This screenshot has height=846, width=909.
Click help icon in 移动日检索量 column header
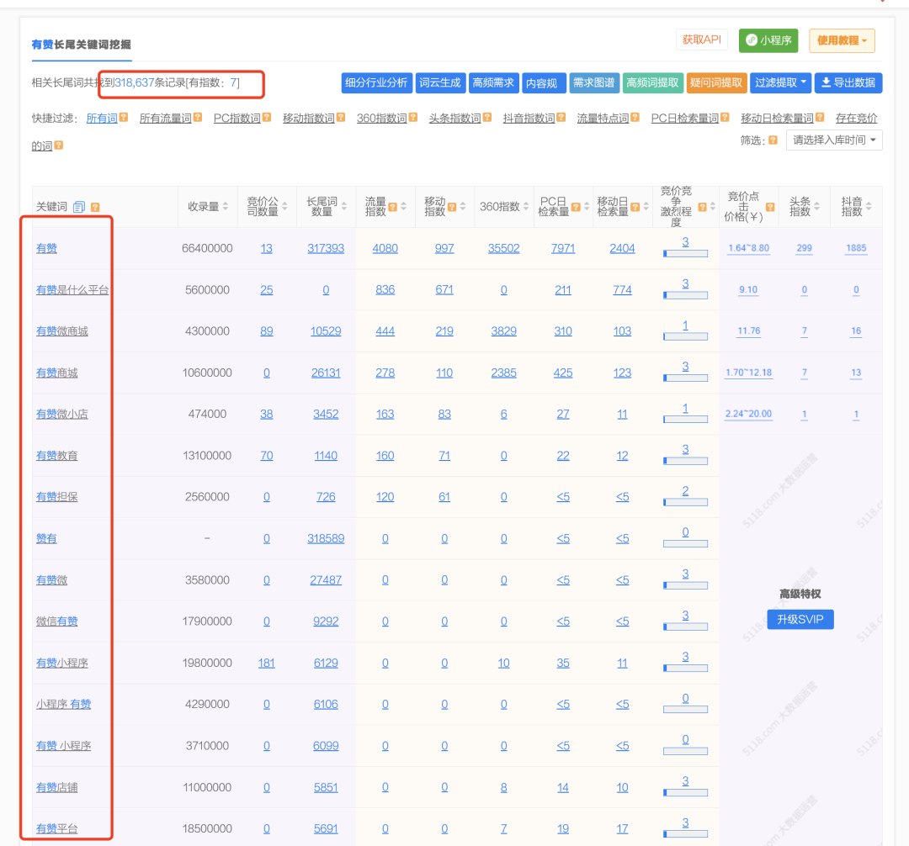click(635, 207)
